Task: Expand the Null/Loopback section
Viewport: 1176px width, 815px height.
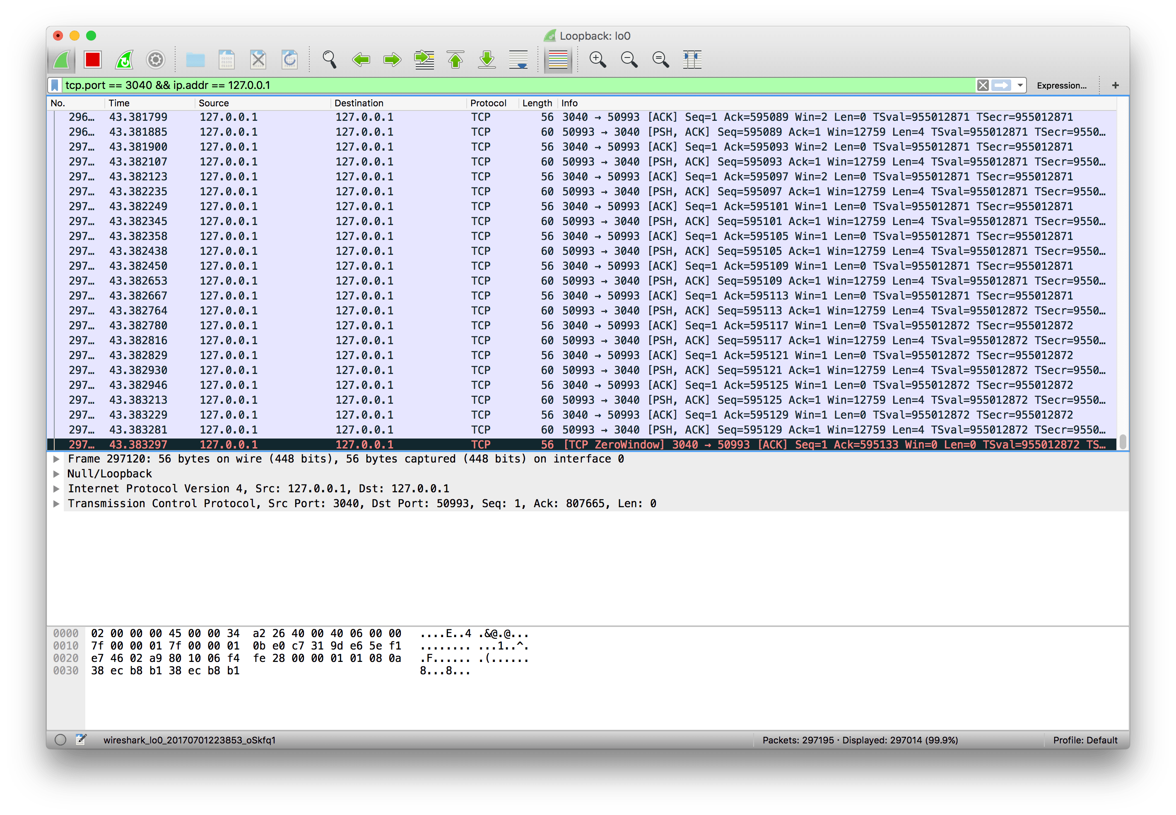Action: pyautogui.click(x=56, y=474)
